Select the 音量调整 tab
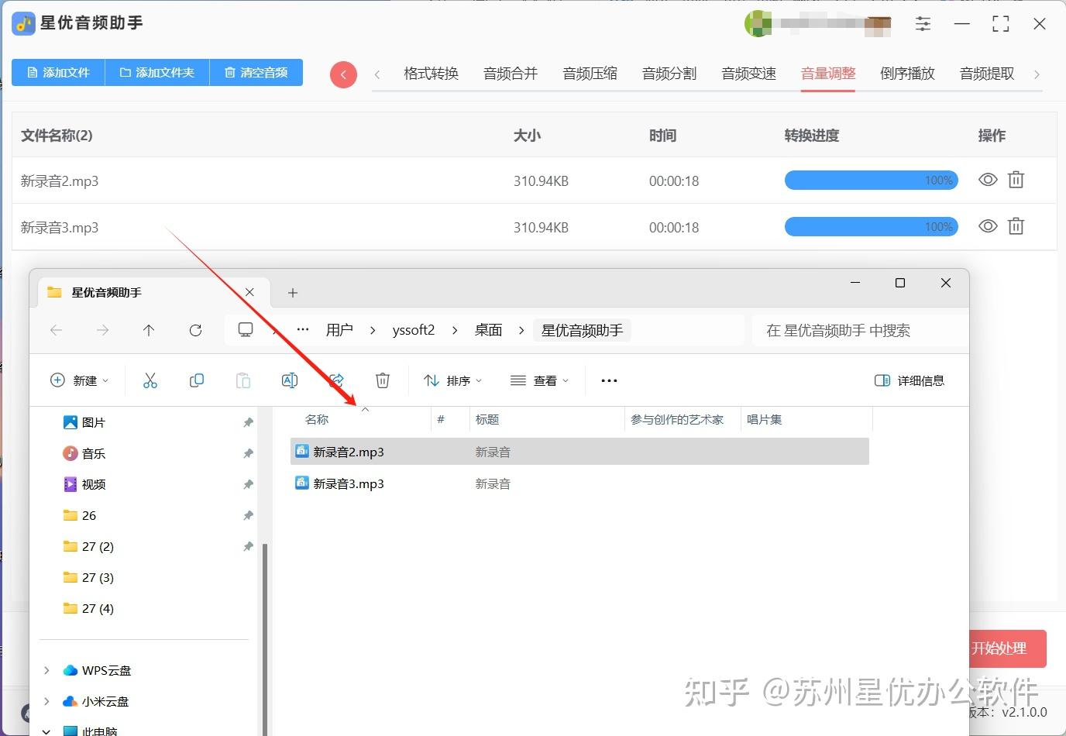Viewport: 1066px width, 736px height. [828, 74]
